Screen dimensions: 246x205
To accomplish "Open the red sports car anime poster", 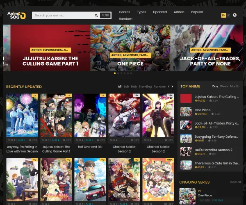I will click(x=90, y=180).
